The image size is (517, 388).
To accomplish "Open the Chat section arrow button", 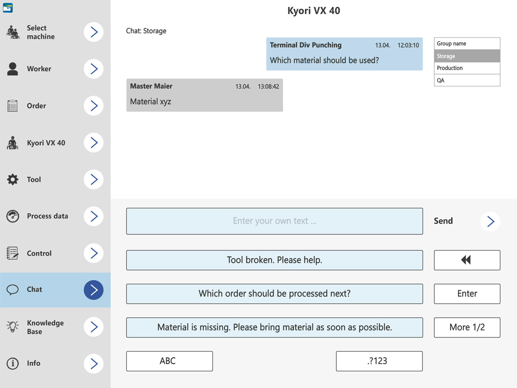I will point(93,289).
